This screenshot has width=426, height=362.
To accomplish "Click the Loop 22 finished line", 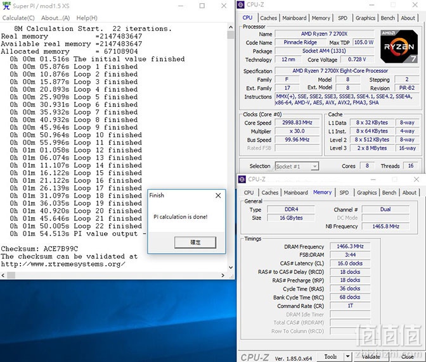I will click(x=76, y=226).
